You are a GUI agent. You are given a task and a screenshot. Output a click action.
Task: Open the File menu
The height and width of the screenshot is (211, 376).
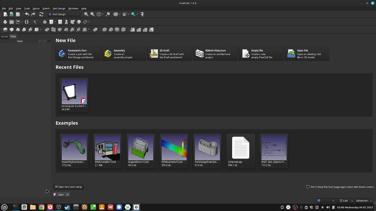tap(4, 8)
